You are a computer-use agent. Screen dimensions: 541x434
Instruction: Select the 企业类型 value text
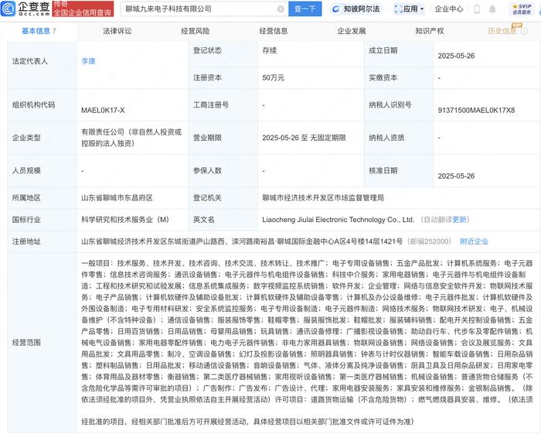pyautogui.click(x=131, y=138)
